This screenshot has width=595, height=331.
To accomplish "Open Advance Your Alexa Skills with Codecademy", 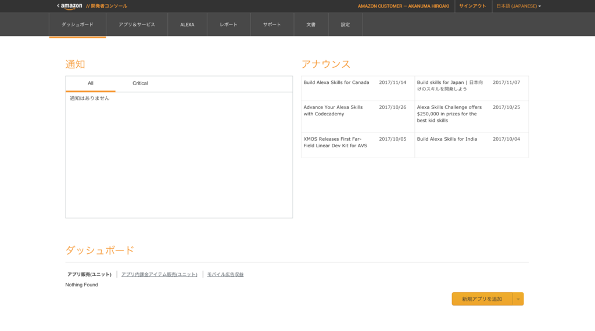I will [333, 111].
